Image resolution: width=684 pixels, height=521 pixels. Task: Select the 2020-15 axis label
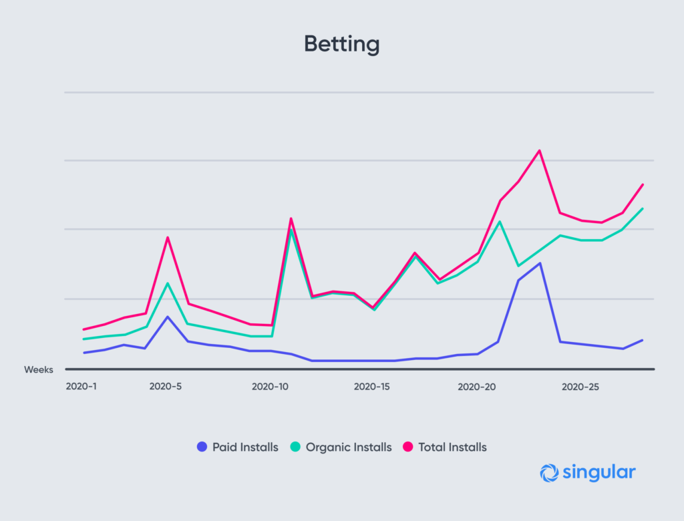pos(371,387)
